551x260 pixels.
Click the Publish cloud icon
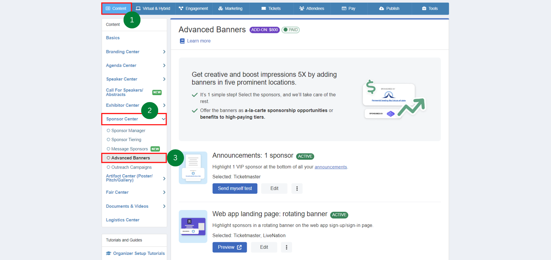(x=381, y=9)
